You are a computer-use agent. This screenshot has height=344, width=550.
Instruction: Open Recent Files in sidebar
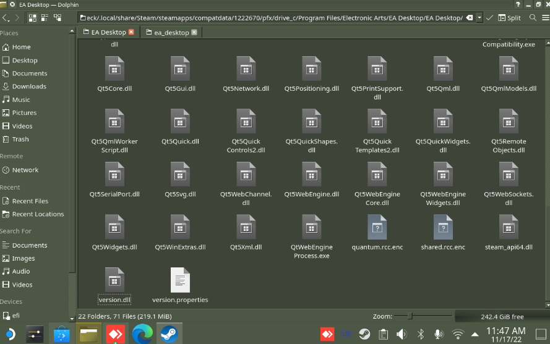click(30, 201)
